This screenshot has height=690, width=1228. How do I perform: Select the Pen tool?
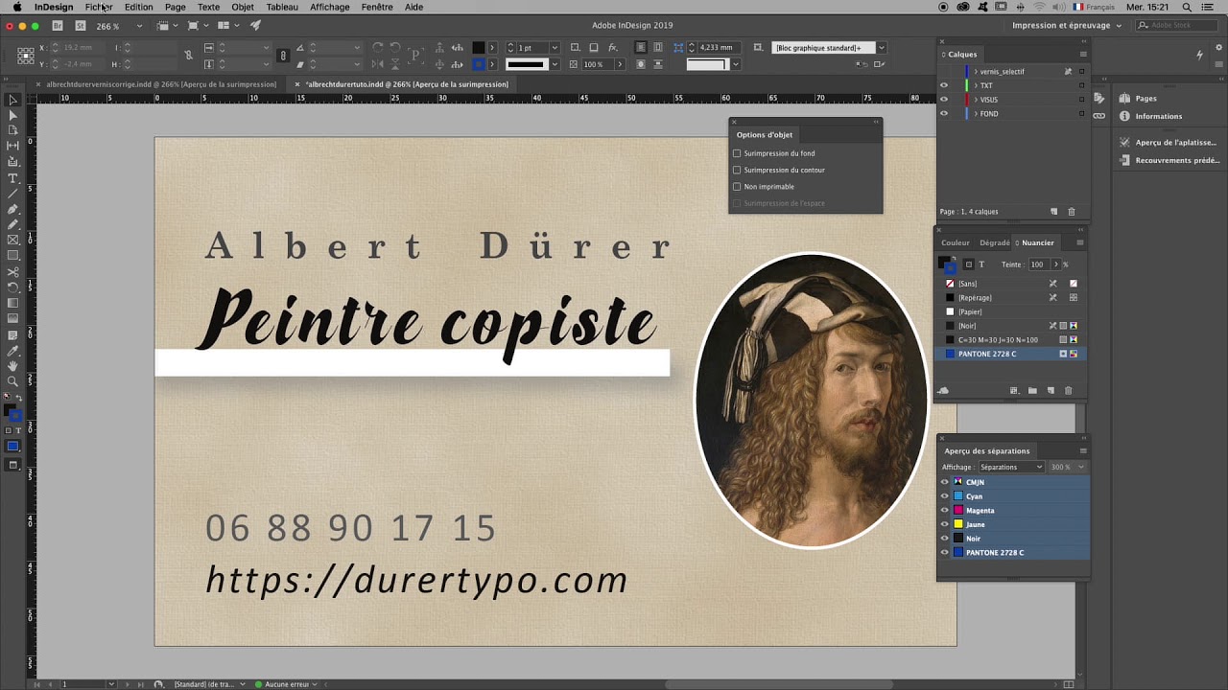pyautogui.click(x=12, y=209)
